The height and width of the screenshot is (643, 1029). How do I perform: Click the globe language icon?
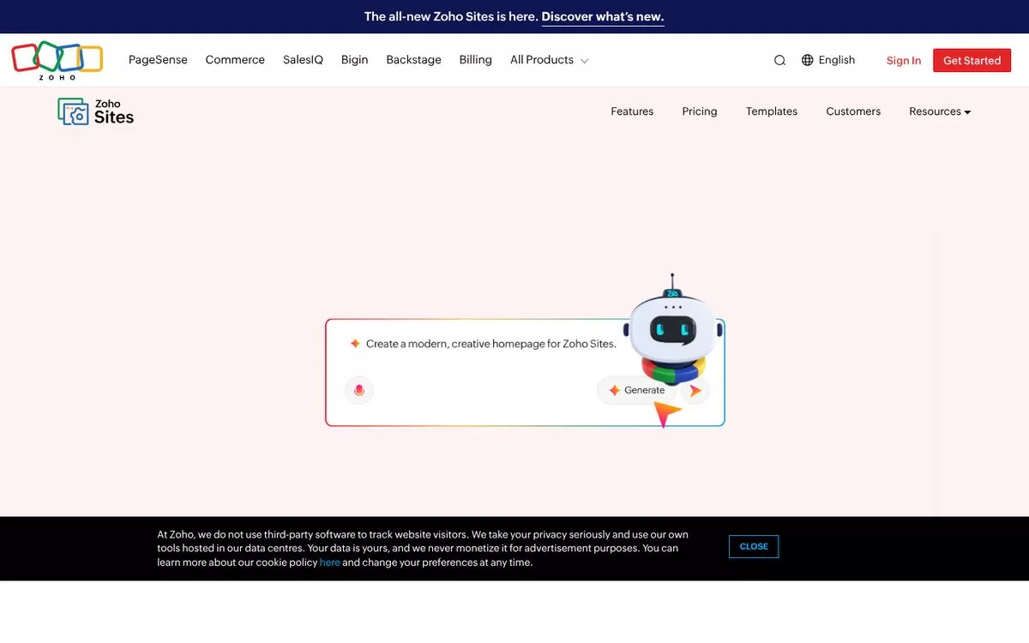click(808, 60)
